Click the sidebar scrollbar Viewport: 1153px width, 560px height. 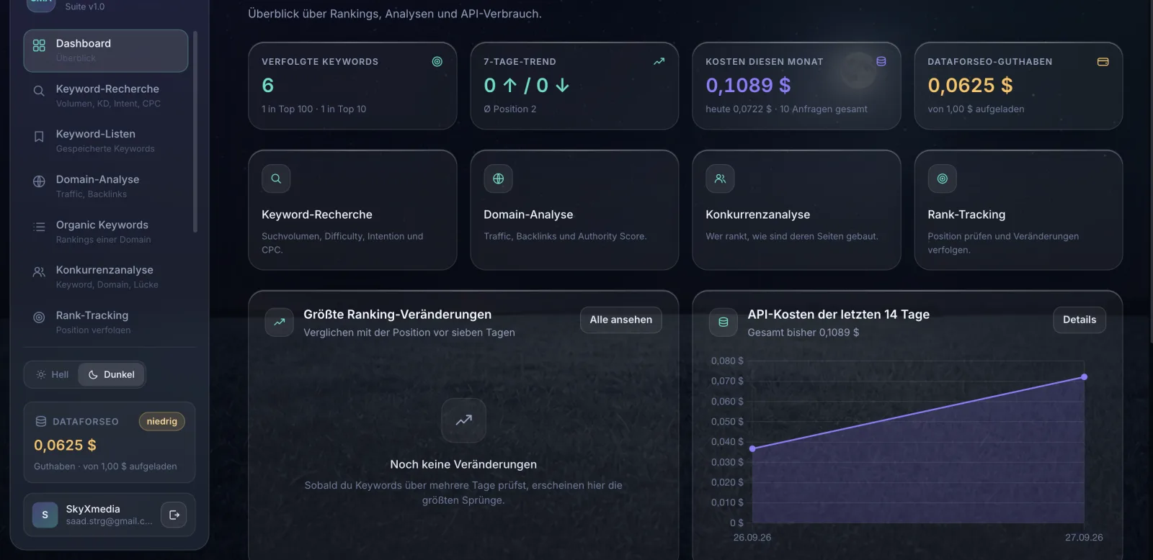pos(195,132)
